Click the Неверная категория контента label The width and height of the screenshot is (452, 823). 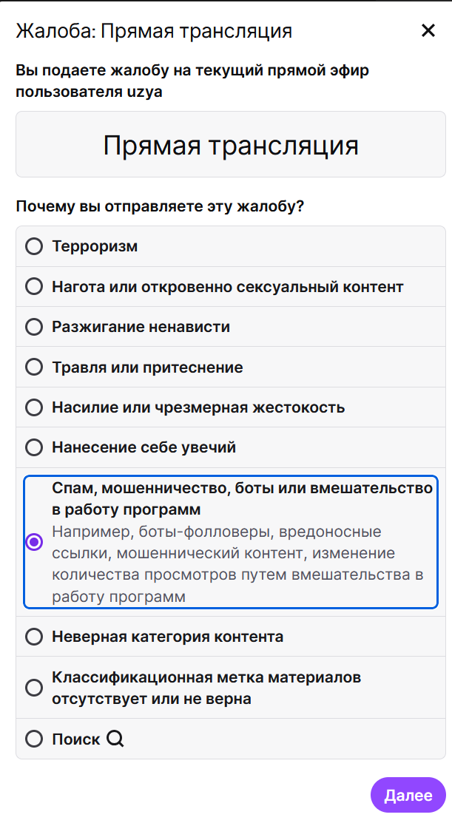point(167,637)
